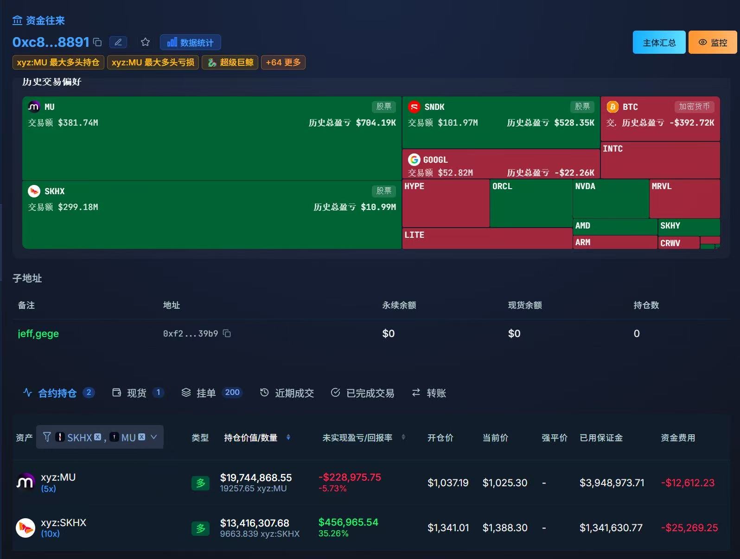Expand the +64 更多 tags
Viewport: 740px width, 559px height.
[283, 62]
